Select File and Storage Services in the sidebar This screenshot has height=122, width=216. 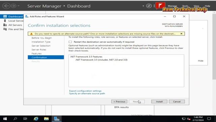(12, 29)
